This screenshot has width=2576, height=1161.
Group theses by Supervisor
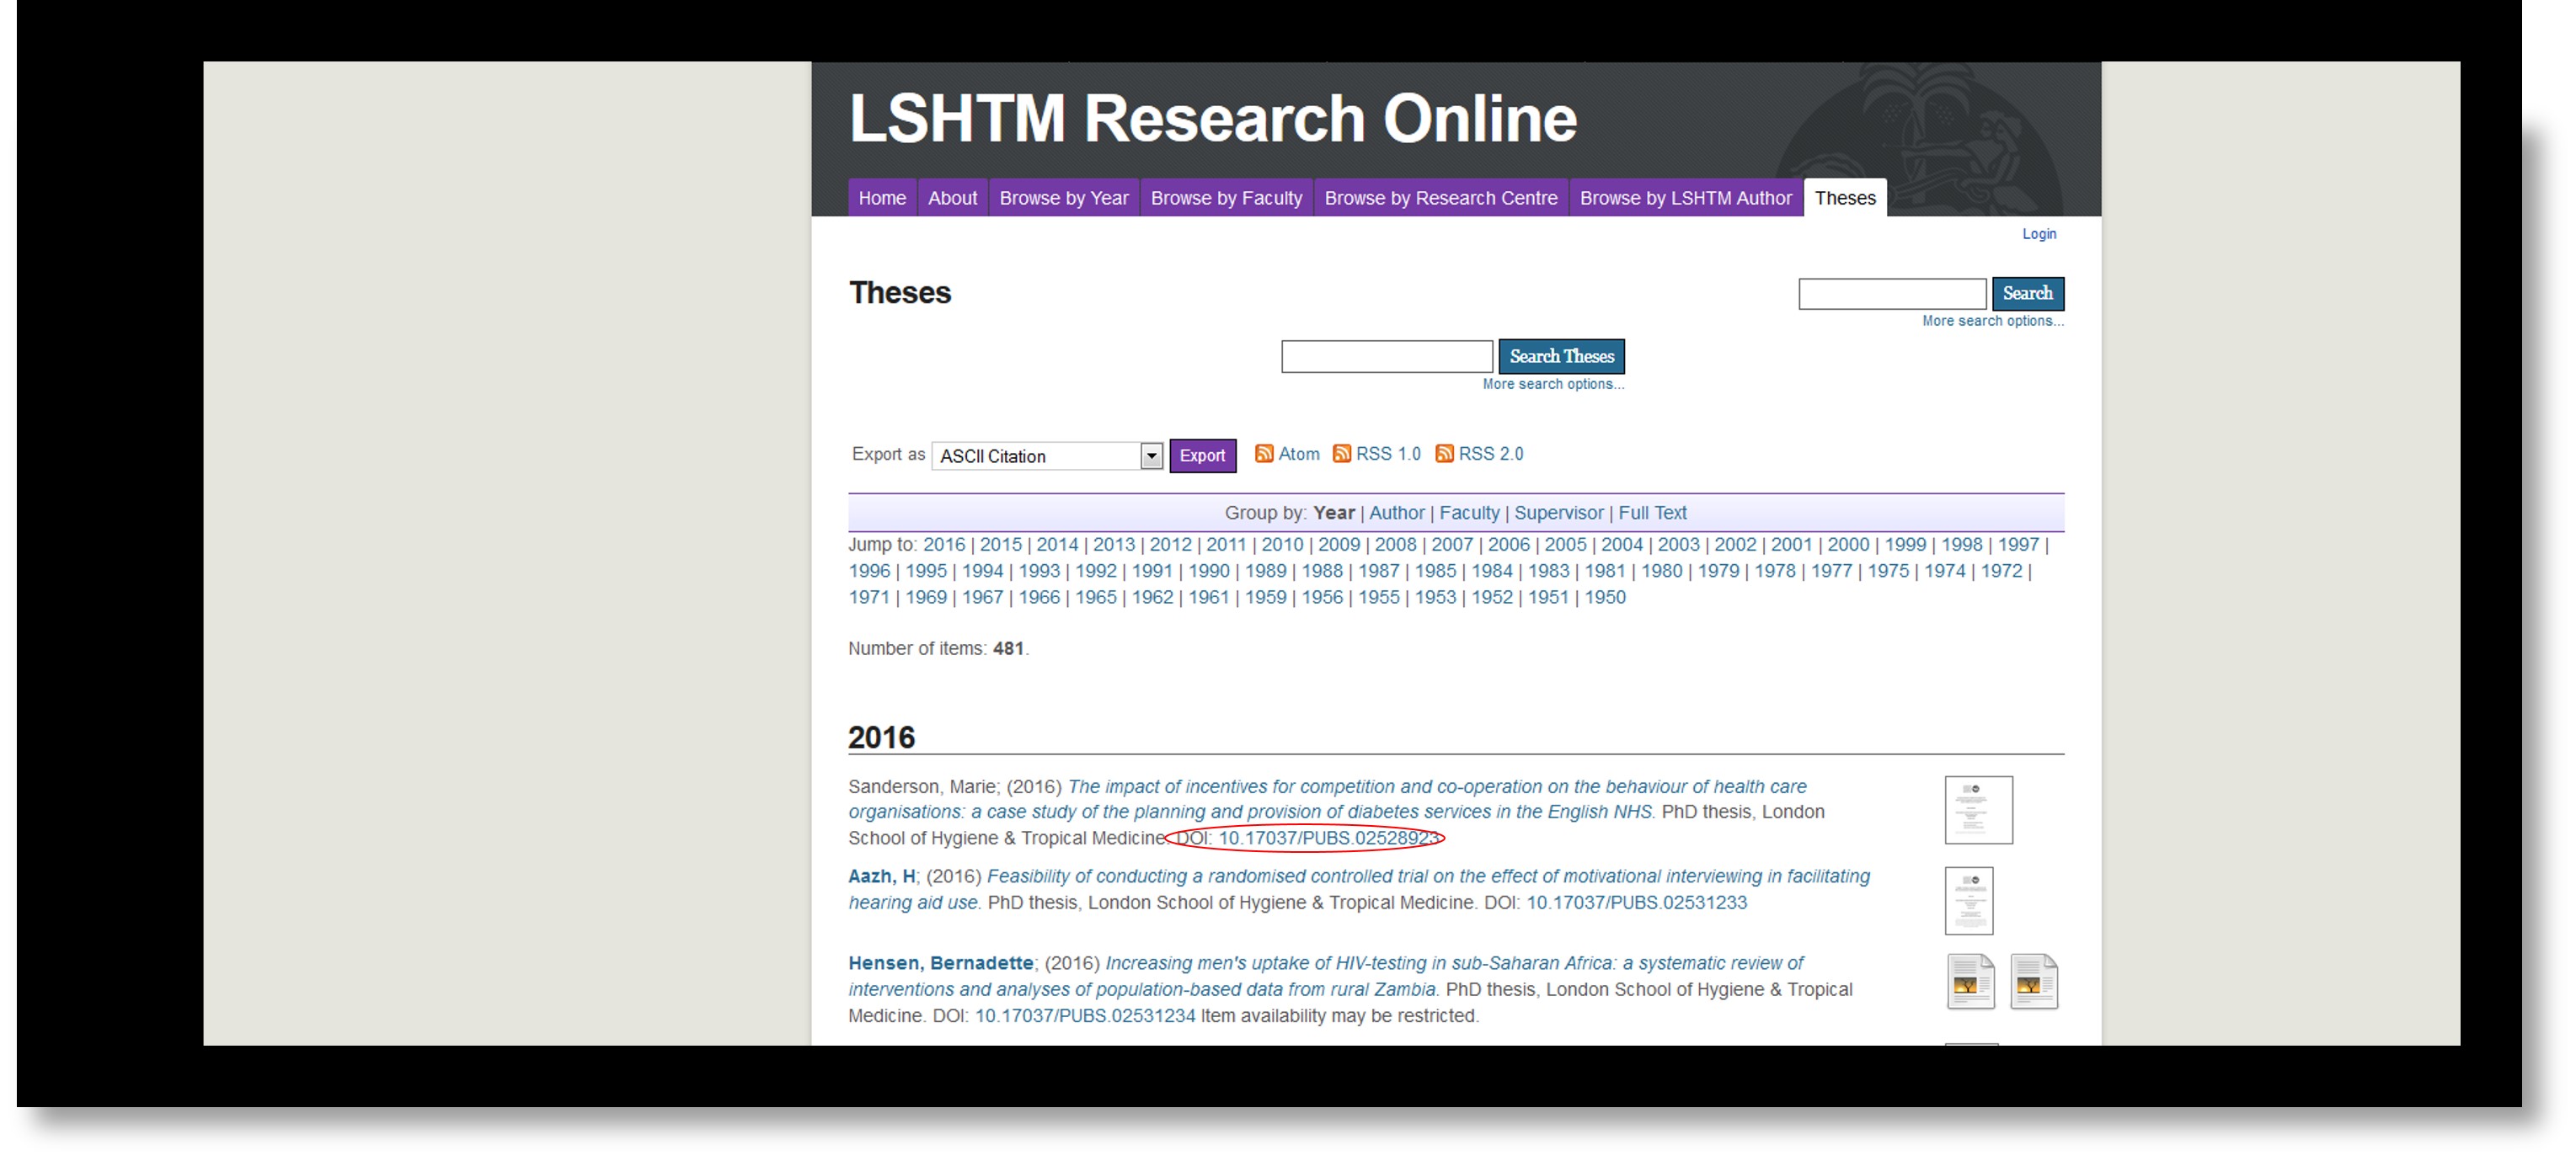pos(1558,513)
